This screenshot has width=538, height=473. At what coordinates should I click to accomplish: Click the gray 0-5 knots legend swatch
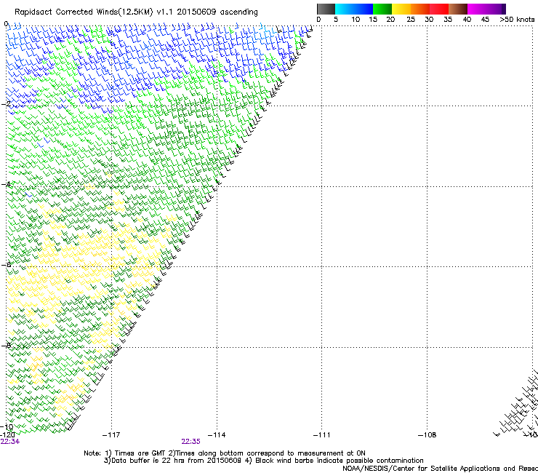pyautogui.click(x=326, y=9)
